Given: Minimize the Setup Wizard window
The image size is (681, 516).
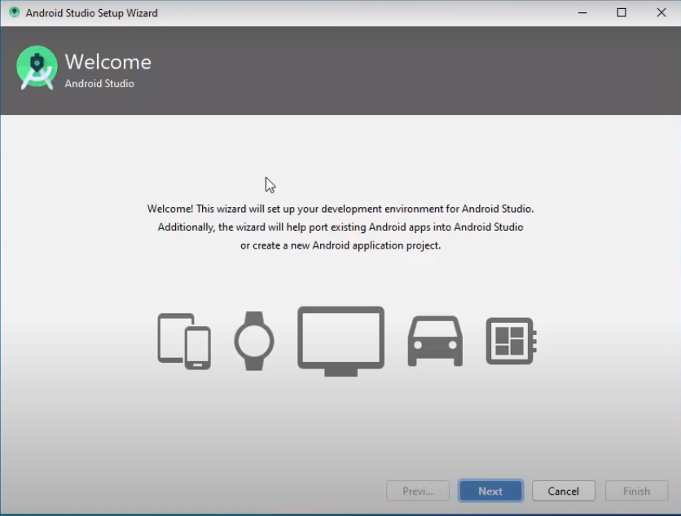Looking at the screenshot, I should (582, 12).
